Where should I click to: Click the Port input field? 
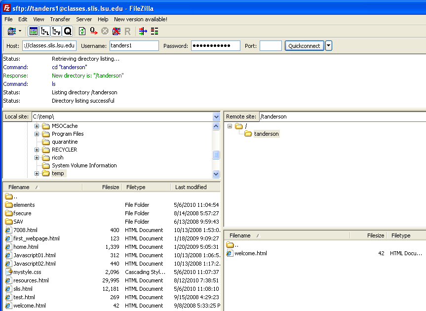[x=271, y=46]
